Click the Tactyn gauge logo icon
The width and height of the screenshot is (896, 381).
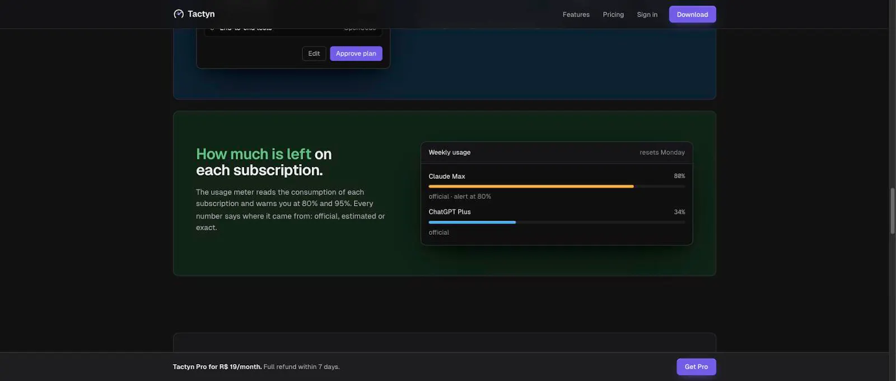(179, 14)
